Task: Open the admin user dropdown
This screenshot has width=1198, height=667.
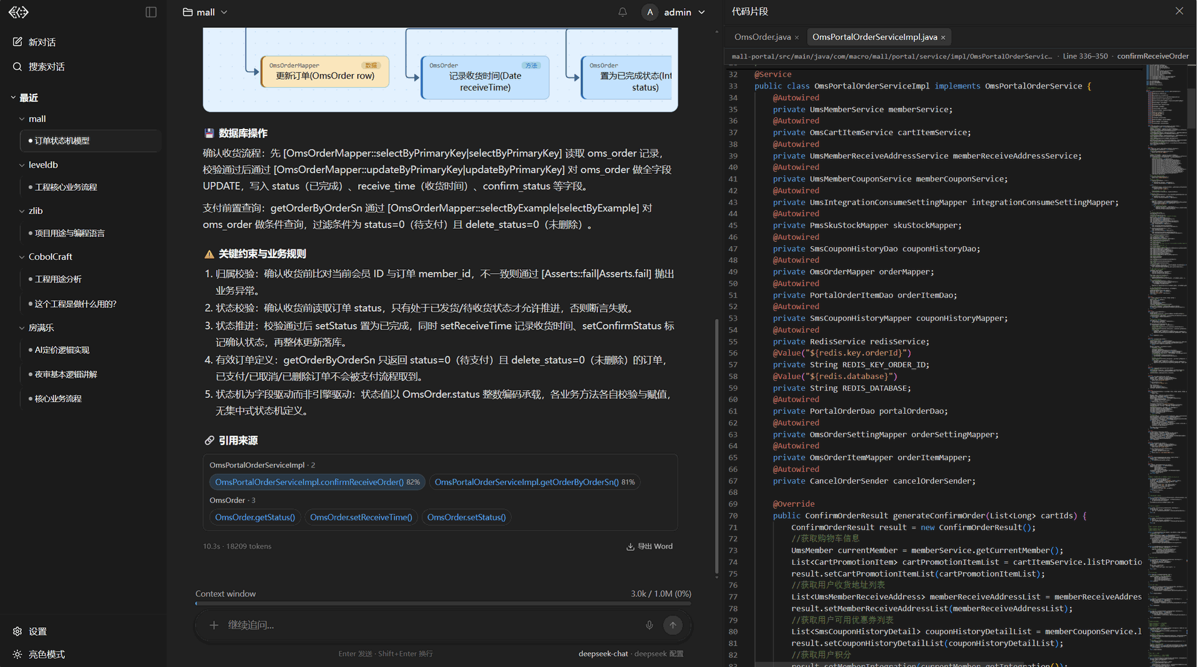Action: pos(684,12)
